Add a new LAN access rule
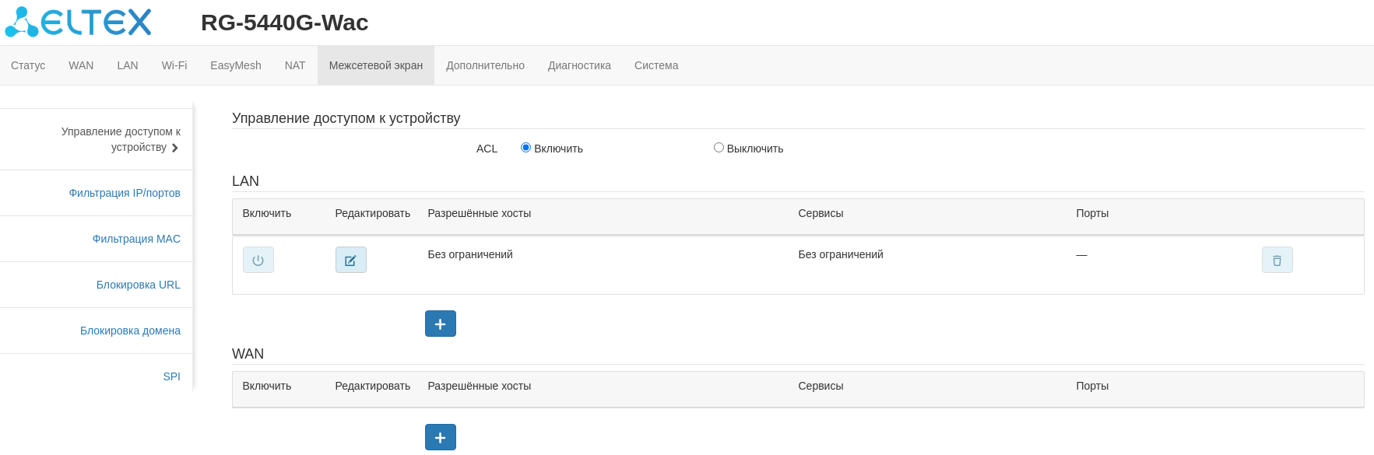The width and height of the screenshot is (1374, 455). point(440,324)
